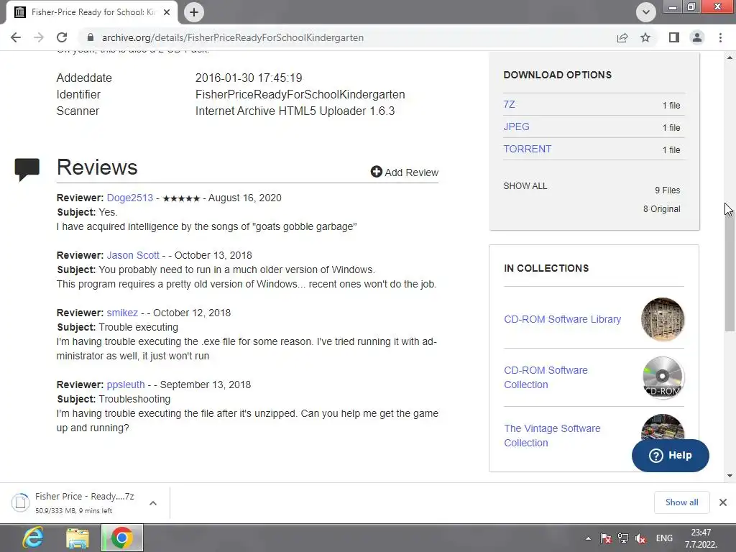
Task: Click the Reviews speech bubble icon
Action: coord(27,170)
